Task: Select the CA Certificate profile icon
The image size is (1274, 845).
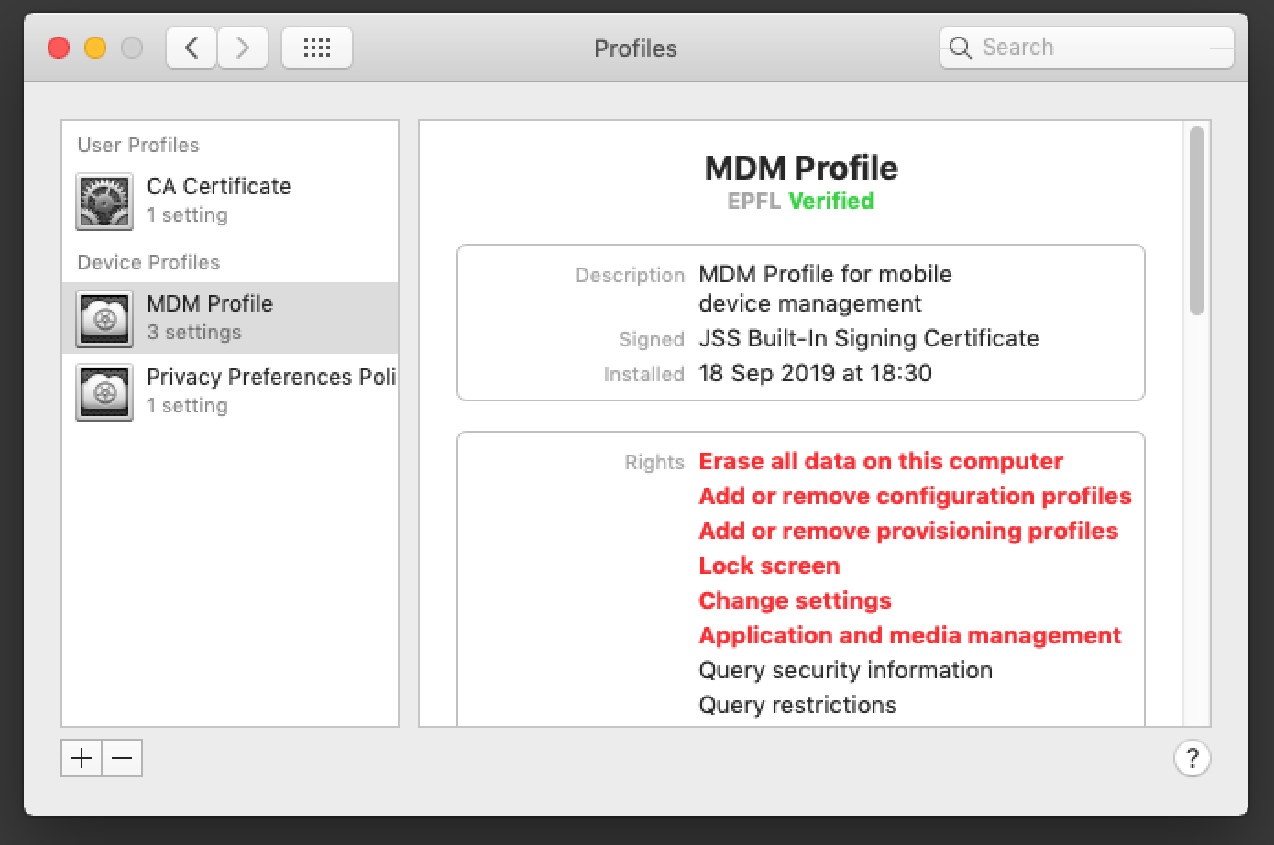Action: [104, 201]
